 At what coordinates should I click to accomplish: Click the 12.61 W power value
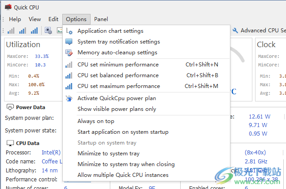(x=260, y=117)
